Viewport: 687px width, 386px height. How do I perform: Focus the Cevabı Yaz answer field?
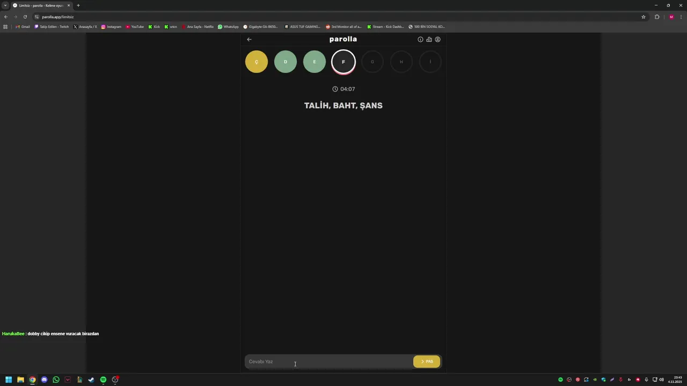[328, 361]
